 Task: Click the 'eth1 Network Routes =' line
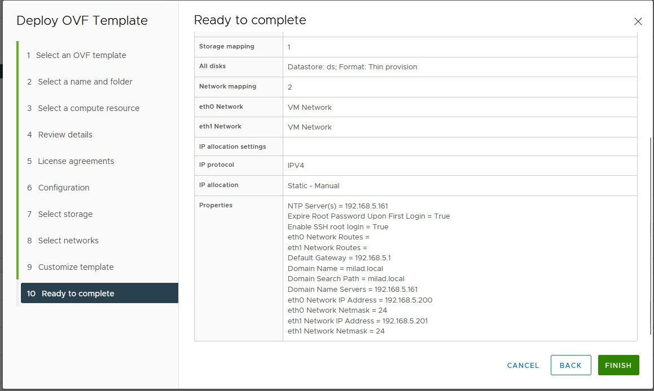[327, 247]
